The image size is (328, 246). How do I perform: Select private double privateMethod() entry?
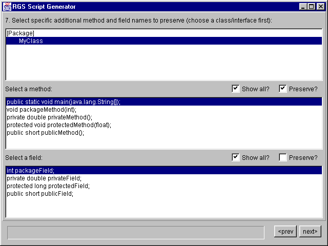click(x=164, y=117)
